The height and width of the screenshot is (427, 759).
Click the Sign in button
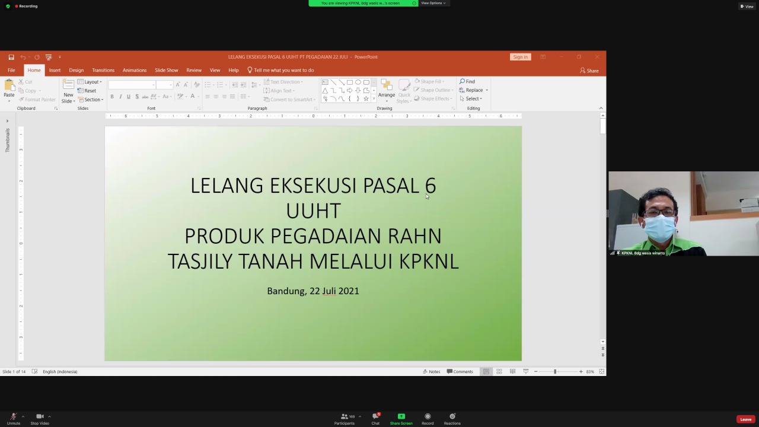point(521,57)
